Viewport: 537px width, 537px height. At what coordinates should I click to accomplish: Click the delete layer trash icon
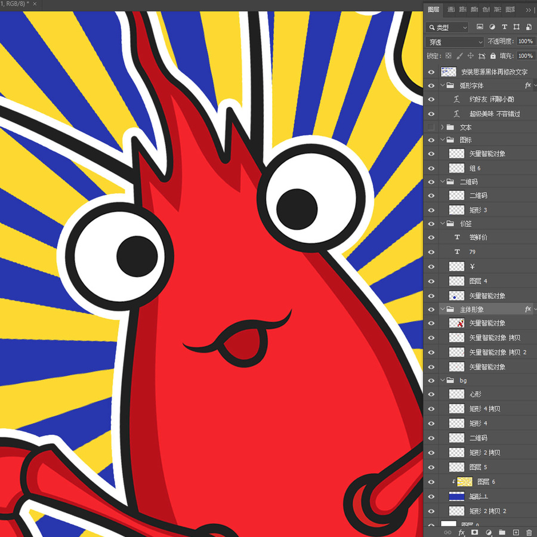(x=529, y=532)
